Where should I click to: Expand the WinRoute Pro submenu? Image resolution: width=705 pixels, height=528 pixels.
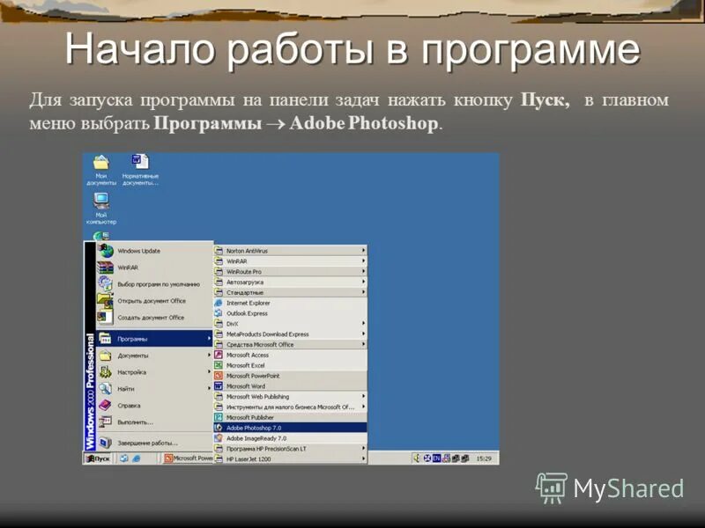tap(291, 272)
